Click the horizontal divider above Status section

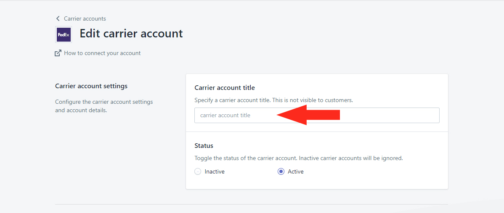click(317, 131)
